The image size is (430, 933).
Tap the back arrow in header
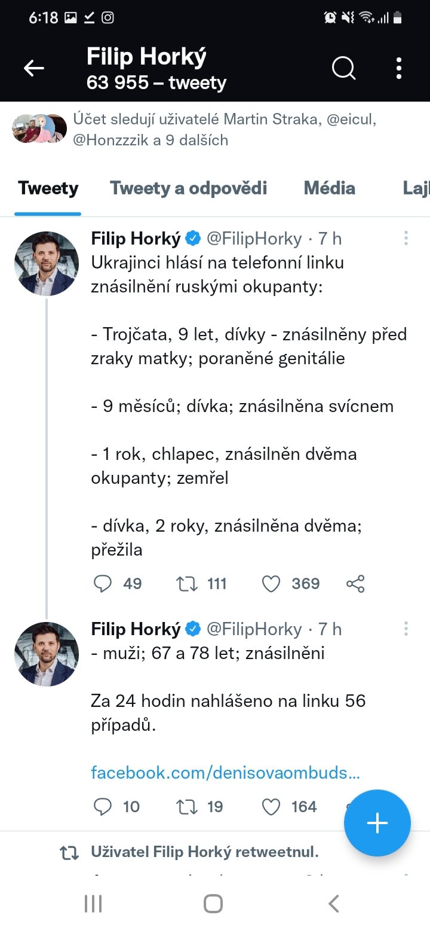[x=34, y=69]
